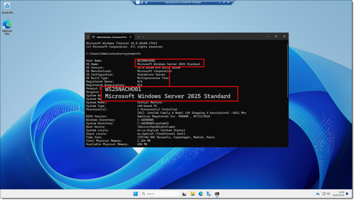Screen dimensions: 355x201
Task: Open the taskbar clock showing 23:30
Action: coord(339,194)
